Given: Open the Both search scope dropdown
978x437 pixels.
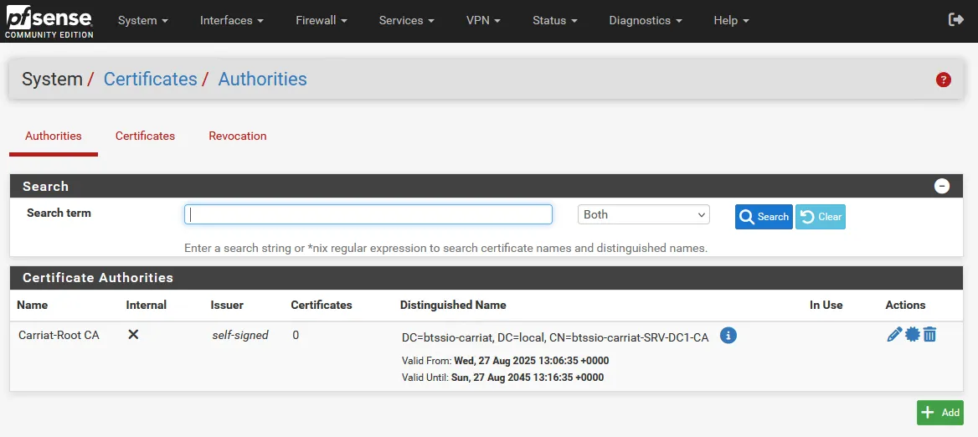Looking at the screenshot, I should click(x=643, y=215).
